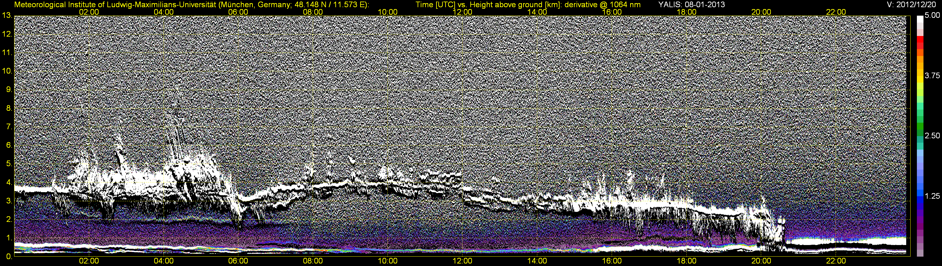942x266 pixels.
Task: Click the 2. height axis label
Action: pyautogui.click(x=9, y=219)
